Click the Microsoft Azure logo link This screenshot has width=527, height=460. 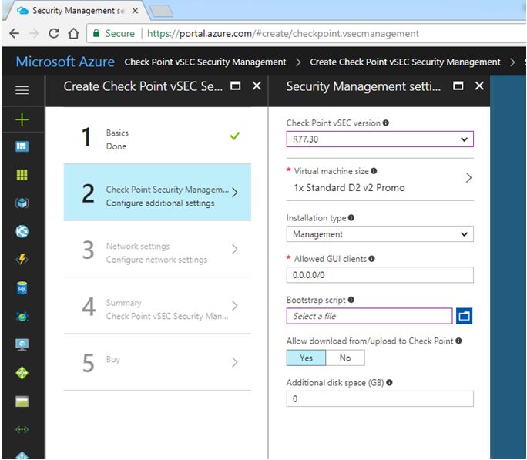click(x=65, y=62)
